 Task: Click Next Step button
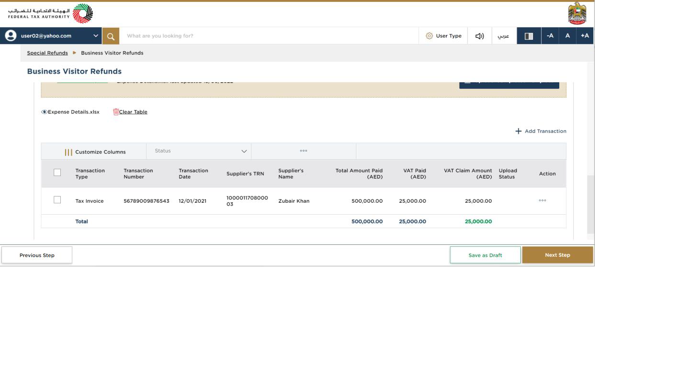[x=557, y=255]
